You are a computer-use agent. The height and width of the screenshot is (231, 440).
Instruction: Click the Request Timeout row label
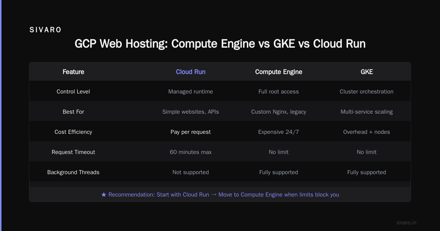73,152
